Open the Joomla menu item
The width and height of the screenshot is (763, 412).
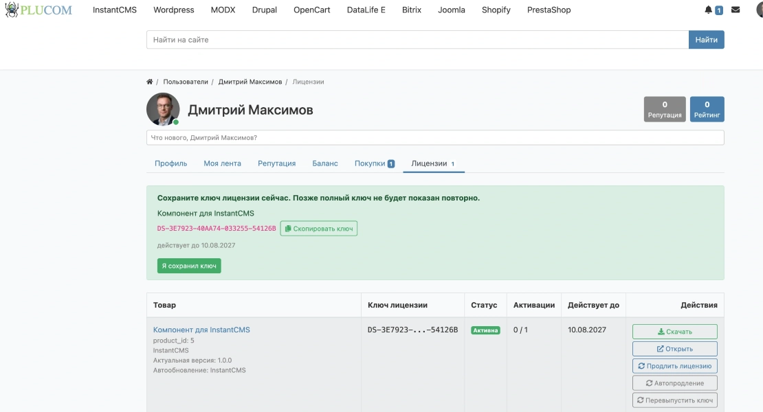tap(452, 10)
